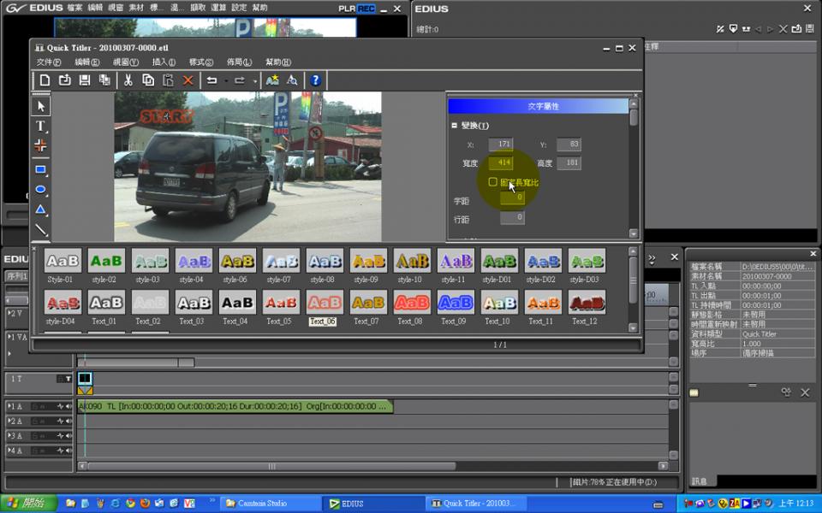This screenshot has height=513, width=822.
Task: Collapse the 變換(T) section
Action: pos(455,126)
